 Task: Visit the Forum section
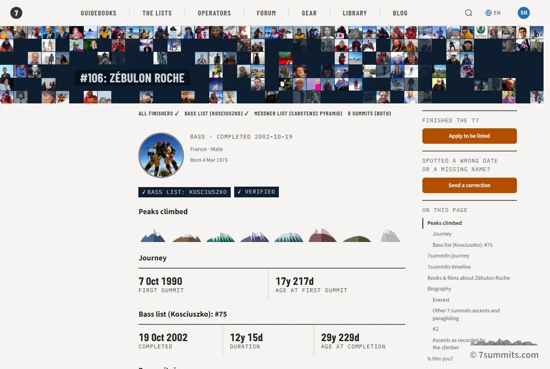pyautogui.click(x=266, y=13)
